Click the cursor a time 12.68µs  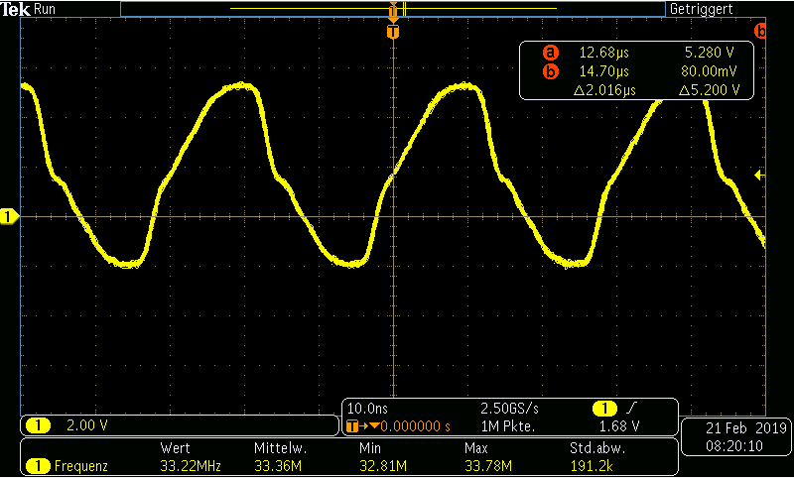point(604,53)
